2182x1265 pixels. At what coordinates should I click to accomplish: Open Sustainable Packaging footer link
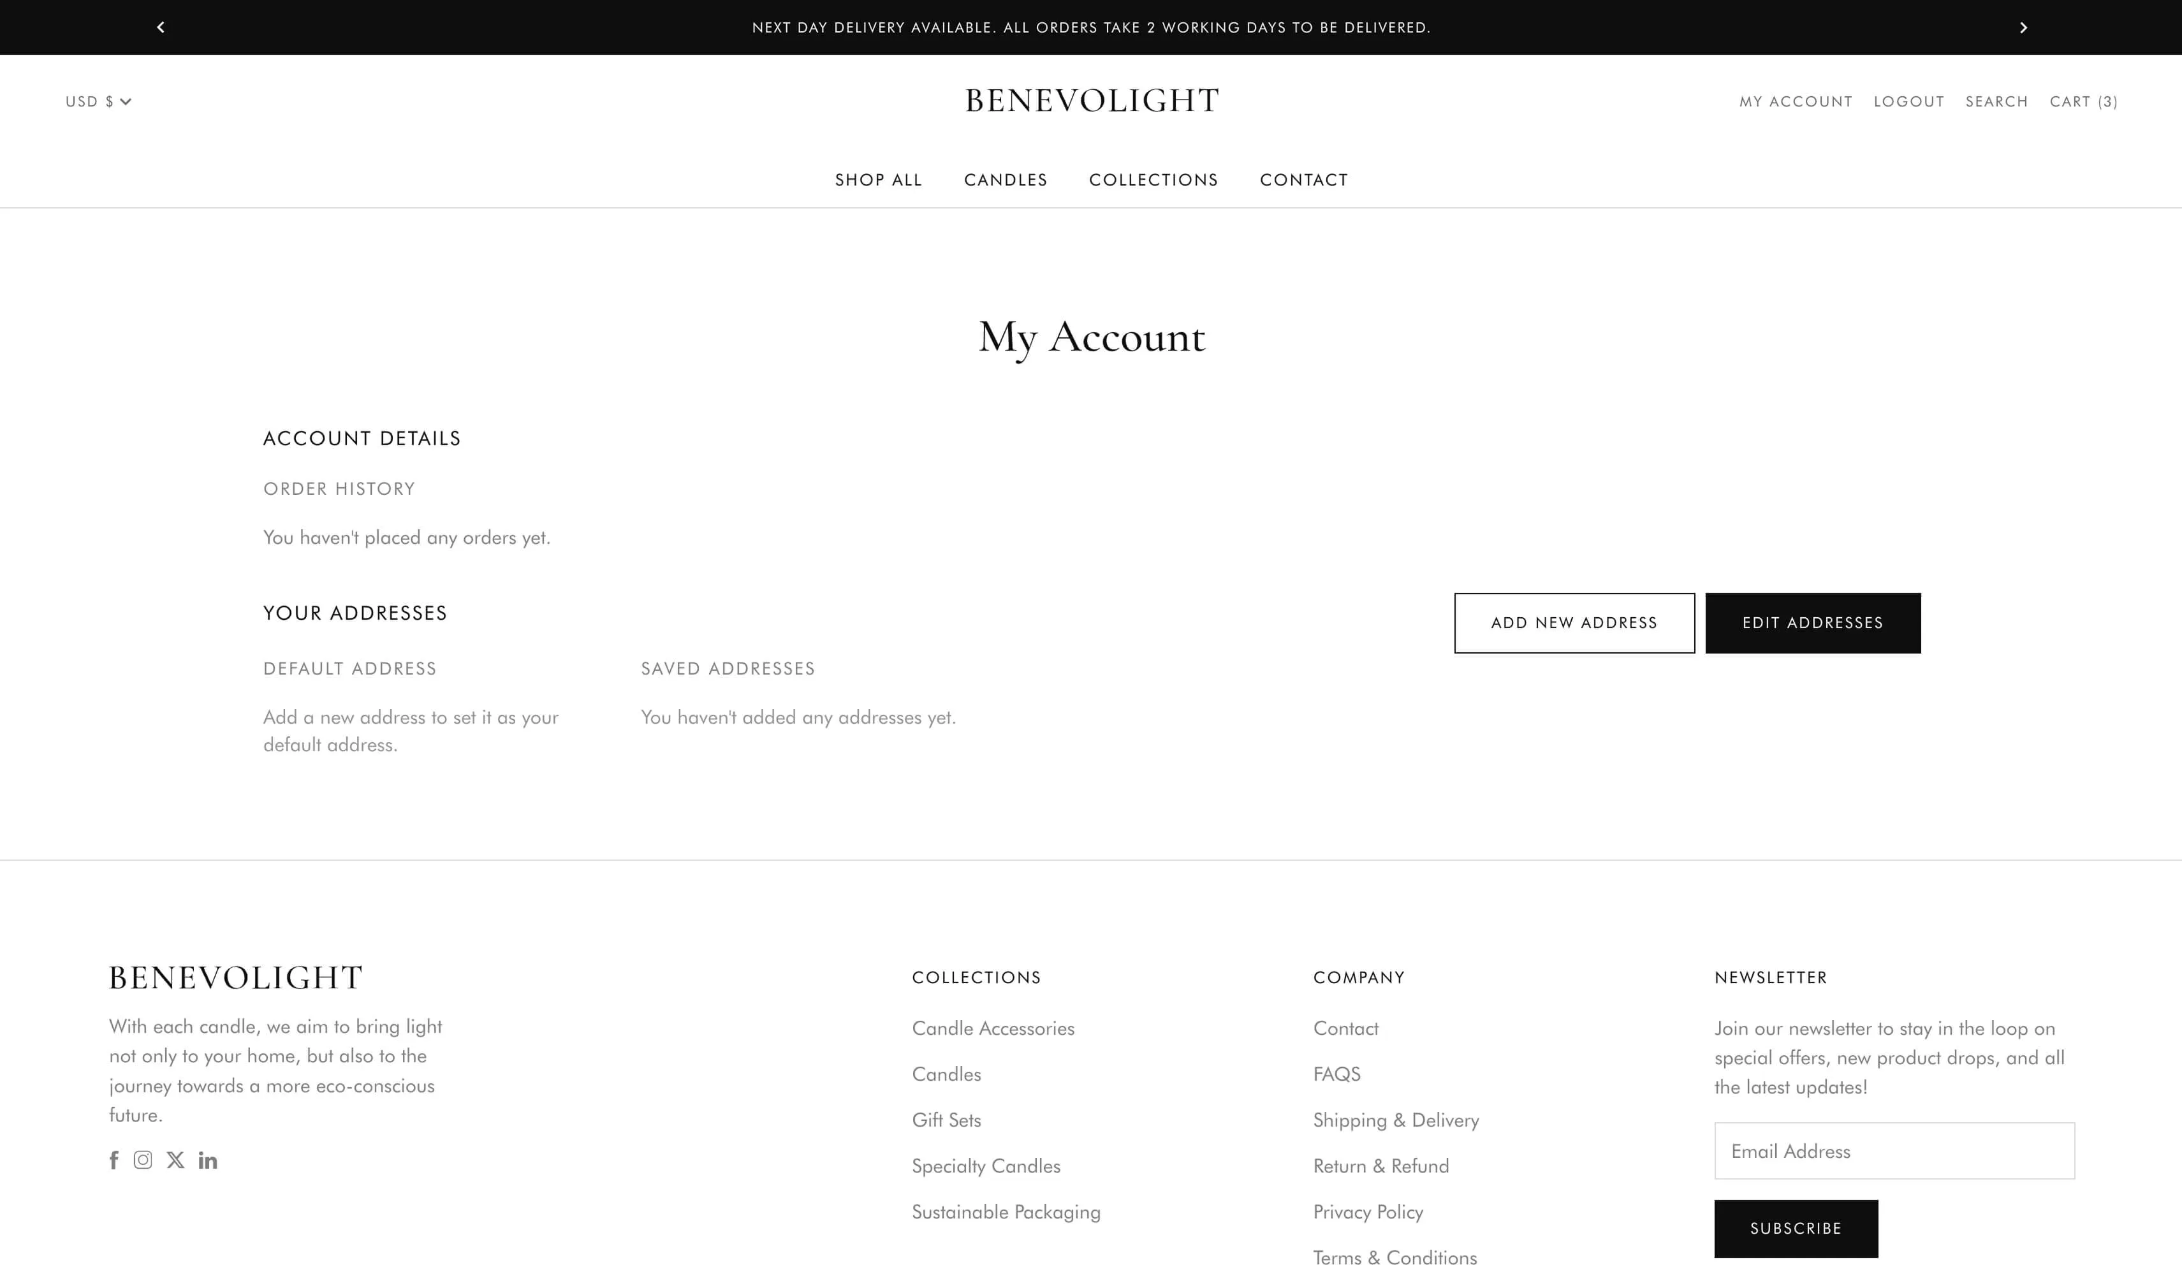pyautogui.click(x=1006, y=1212)
